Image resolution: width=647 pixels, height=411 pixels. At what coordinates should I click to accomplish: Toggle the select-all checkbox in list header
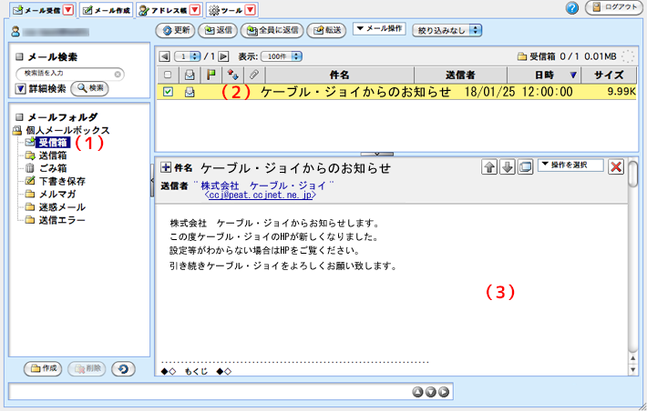(167, 74)
